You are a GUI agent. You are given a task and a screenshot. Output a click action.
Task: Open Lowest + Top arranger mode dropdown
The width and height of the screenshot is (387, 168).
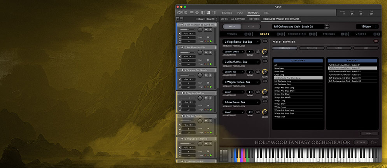click(x=233, y=72)
